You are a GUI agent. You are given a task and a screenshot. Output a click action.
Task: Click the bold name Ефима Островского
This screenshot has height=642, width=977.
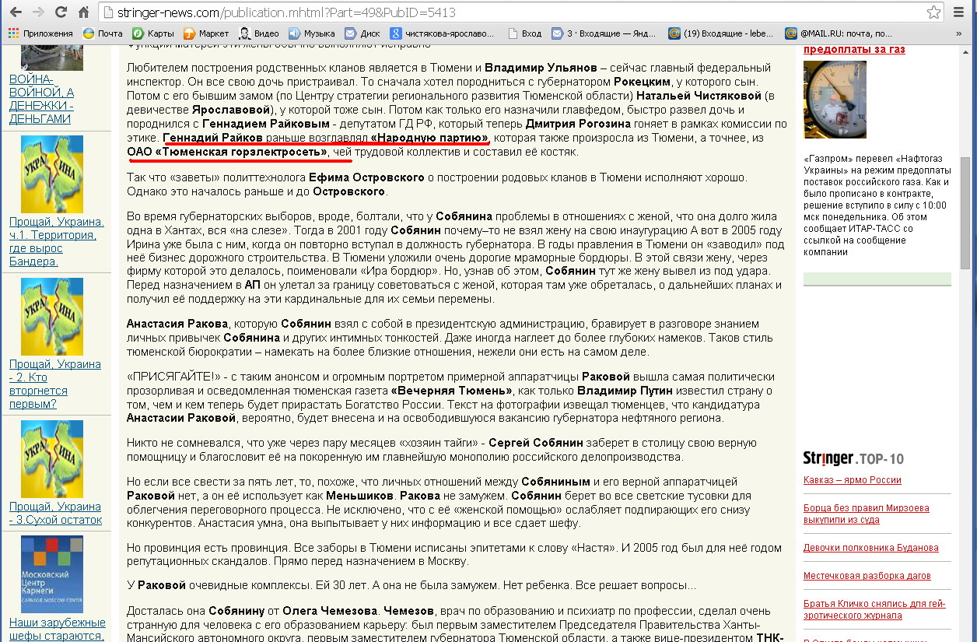pos(365,177)
